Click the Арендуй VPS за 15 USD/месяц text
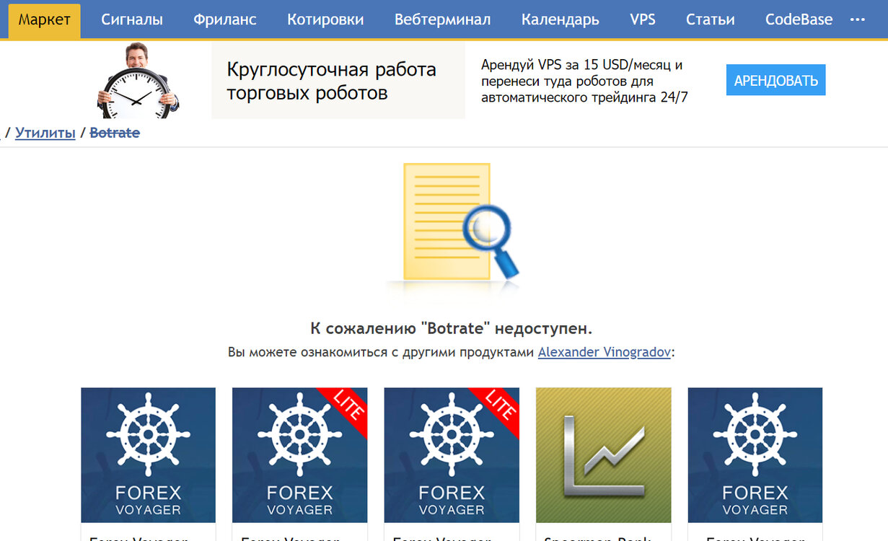 [584, 81]
